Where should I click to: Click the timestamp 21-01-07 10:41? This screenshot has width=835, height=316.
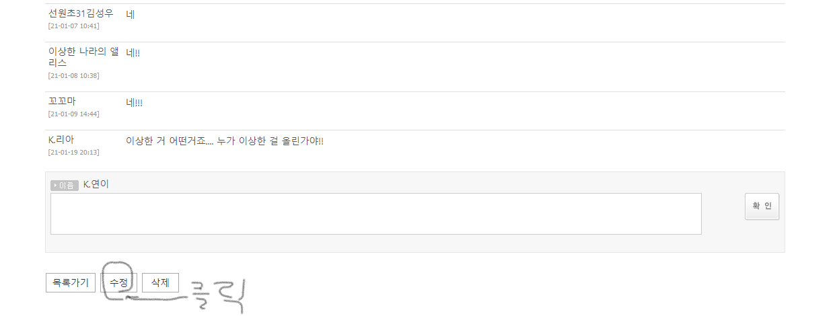pos(74,26)
